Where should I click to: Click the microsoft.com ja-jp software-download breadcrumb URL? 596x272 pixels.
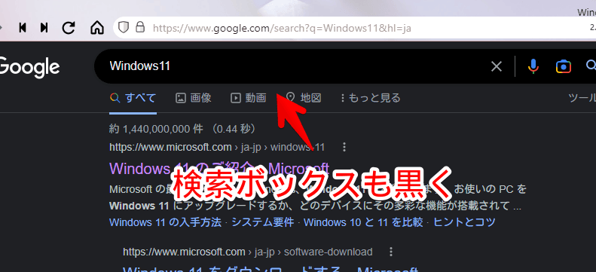point(248,252)
